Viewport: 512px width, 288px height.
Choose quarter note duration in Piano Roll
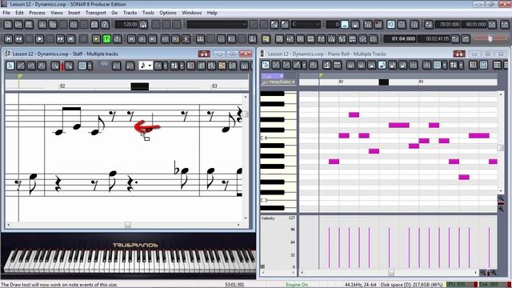coord(371,65)
